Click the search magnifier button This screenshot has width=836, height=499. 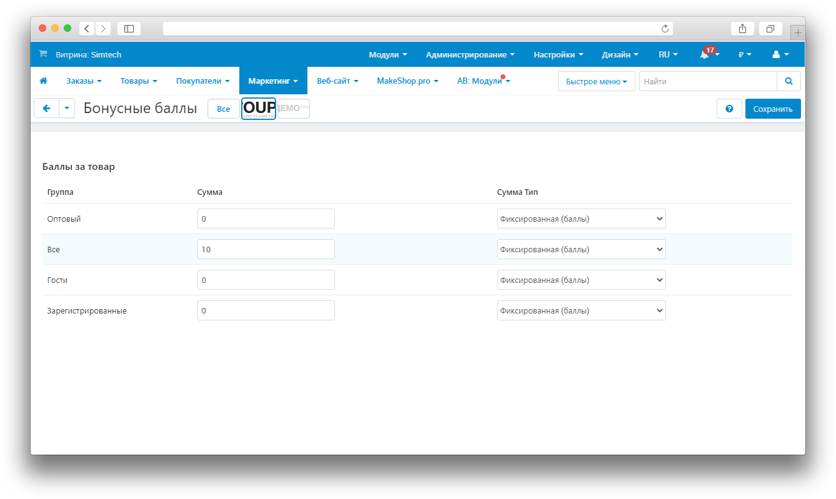point(789,81)
